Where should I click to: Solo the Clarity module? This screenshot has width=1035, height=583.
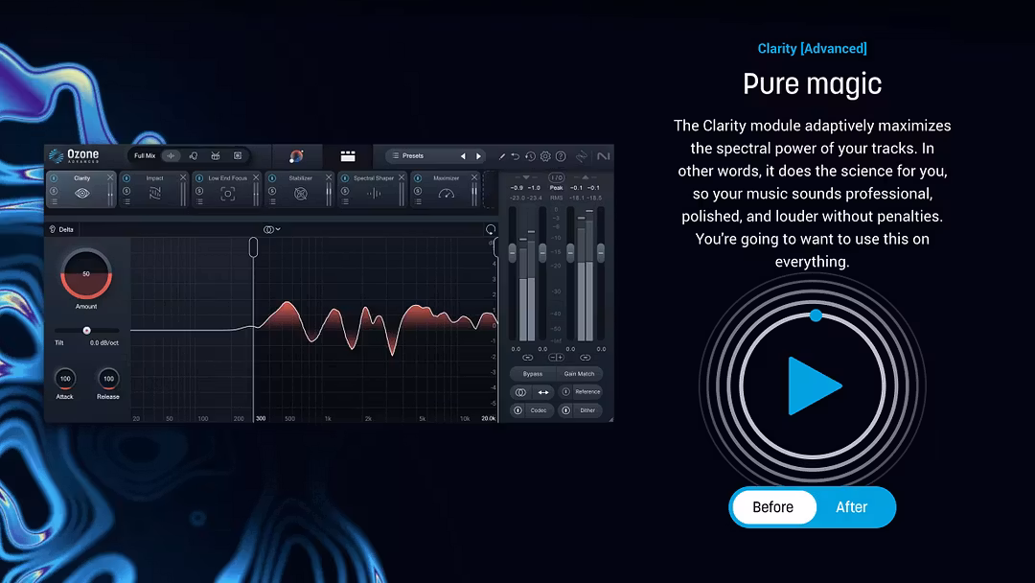(54, 191)
